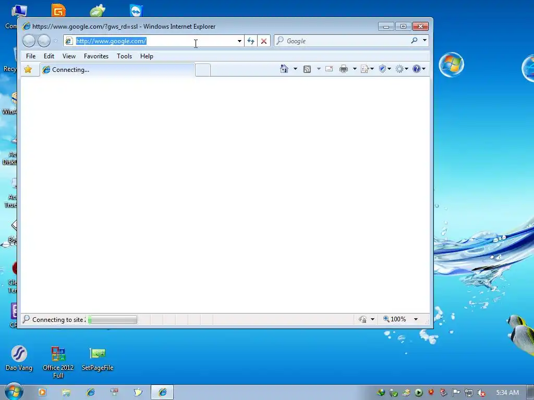Expand the Feeds dropdown arrow
The image size is (534, 400).
[x=319, y=69]
